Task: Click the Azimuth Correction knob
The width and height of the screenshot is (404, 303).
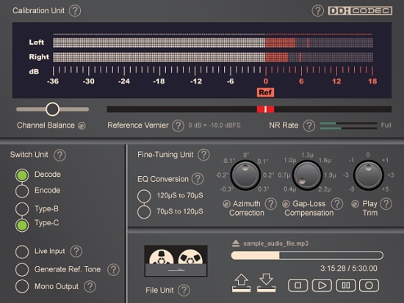Action: click(x=245, y=175)
